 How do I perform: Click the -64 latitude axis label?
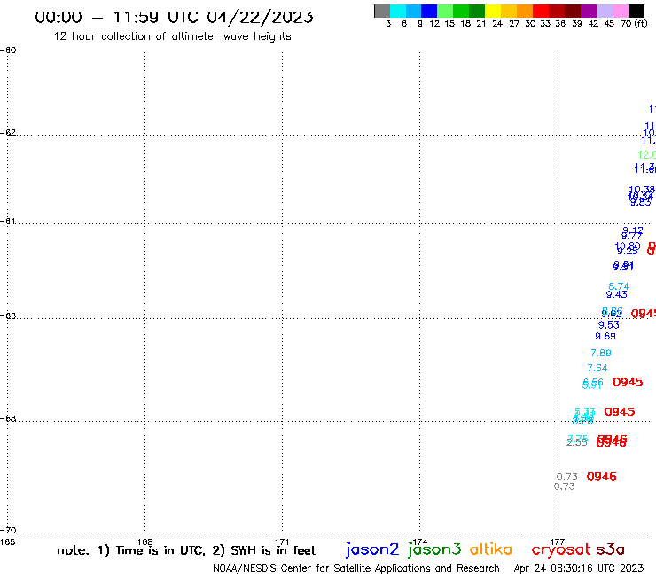click(8, 221)
